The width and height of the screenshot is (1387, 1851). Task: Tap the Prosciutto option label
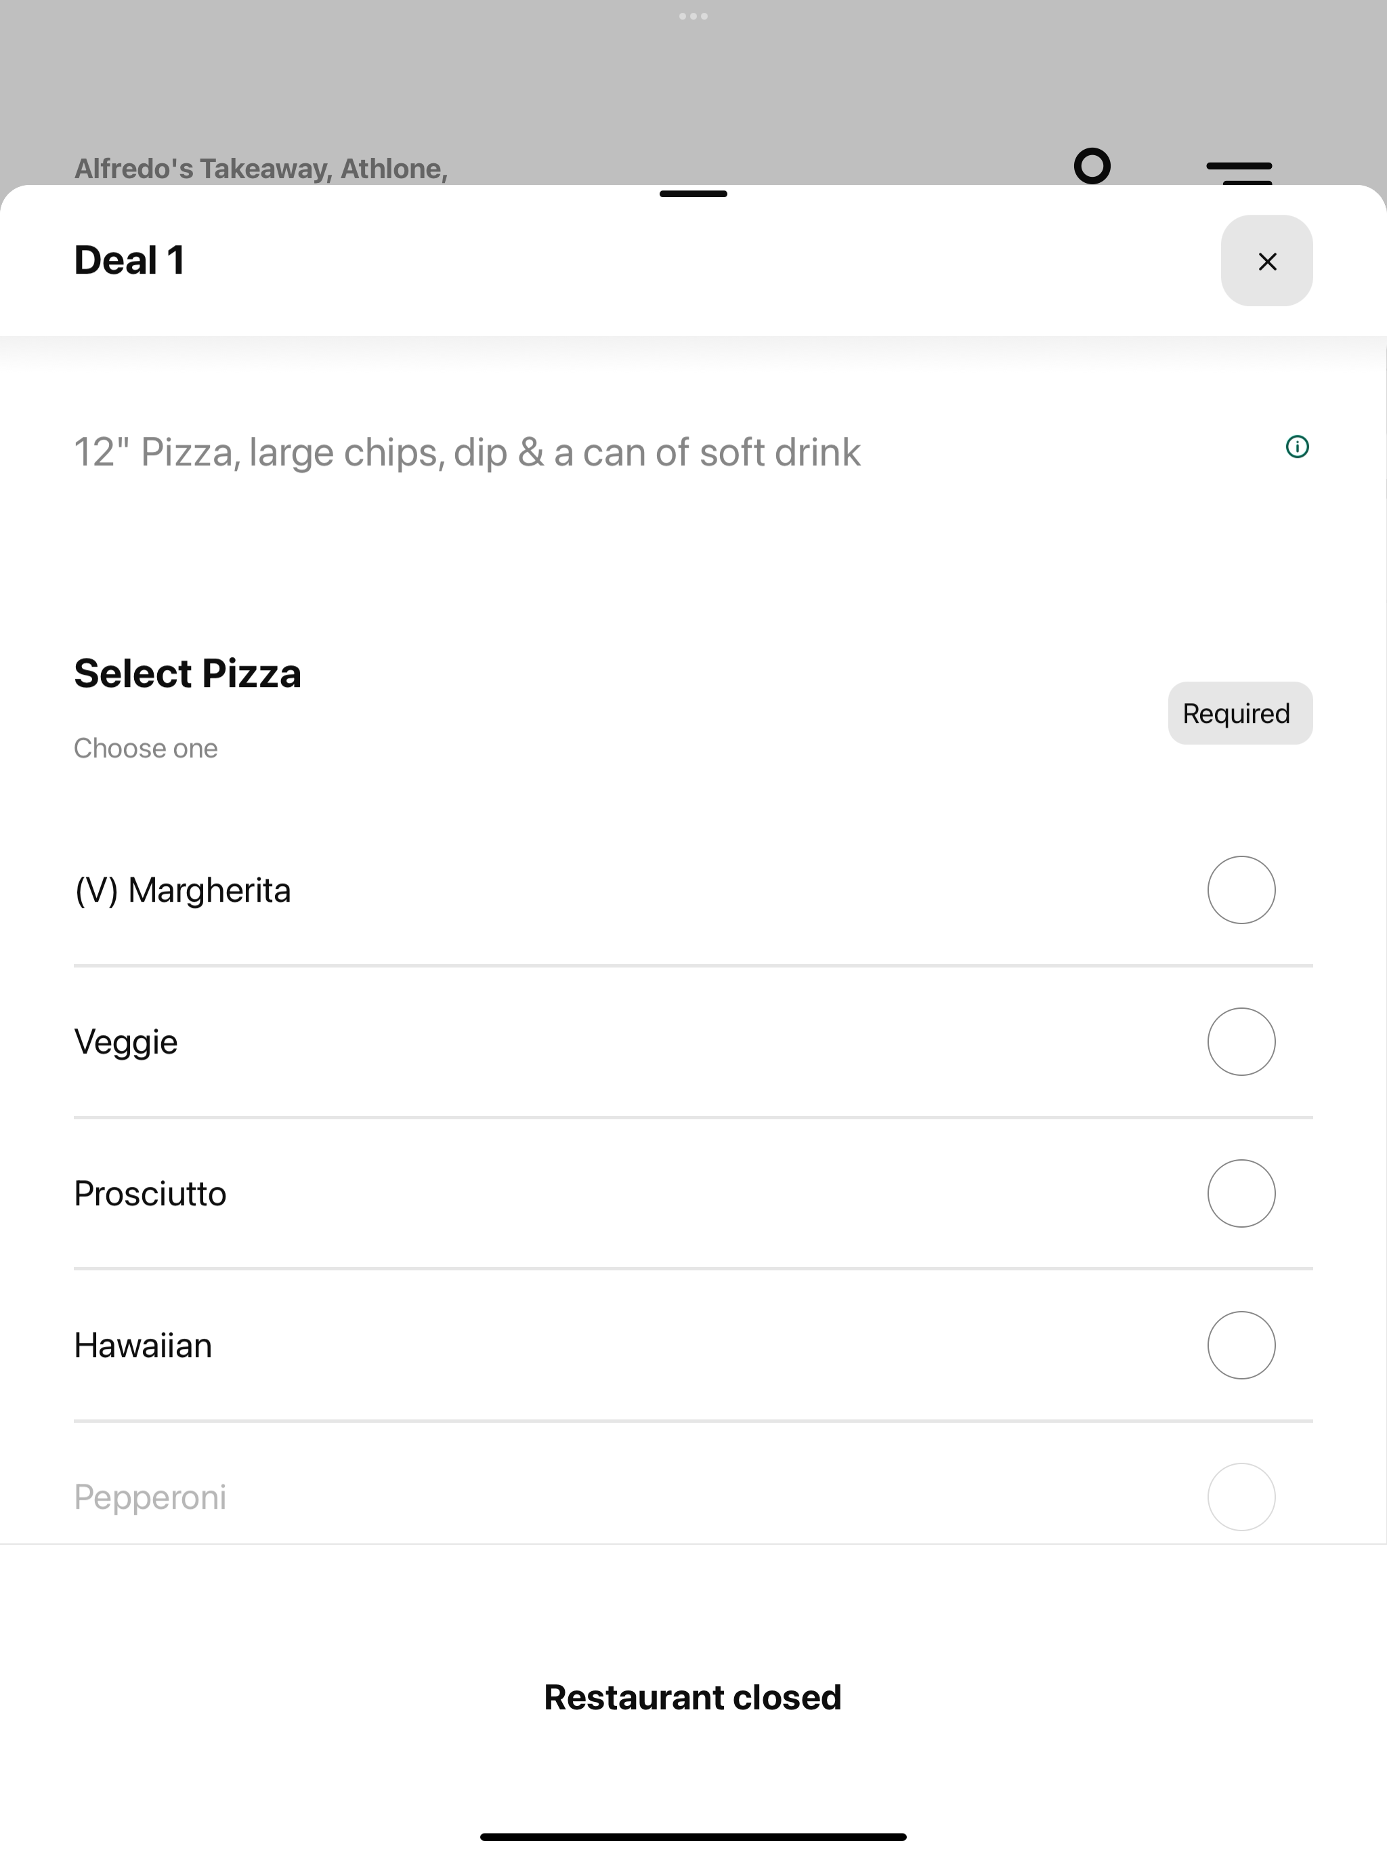tap(150, 1194)
